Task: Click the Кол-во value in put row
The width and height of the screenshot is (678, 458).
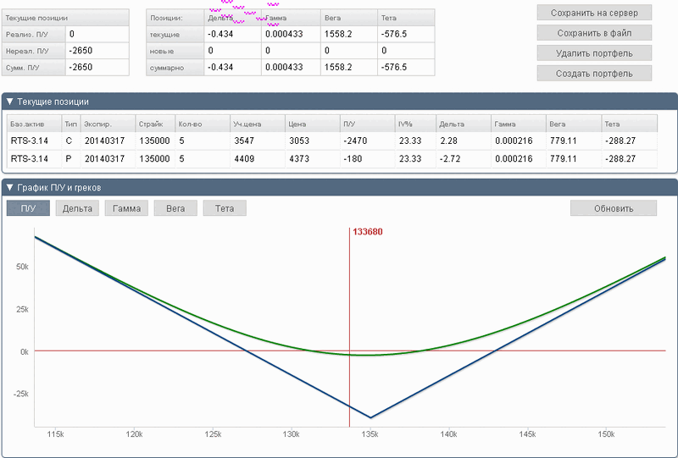Action: click(182, 158)
